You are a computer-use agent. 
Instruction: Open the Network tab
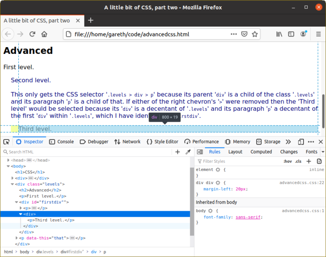coord(127,142)
